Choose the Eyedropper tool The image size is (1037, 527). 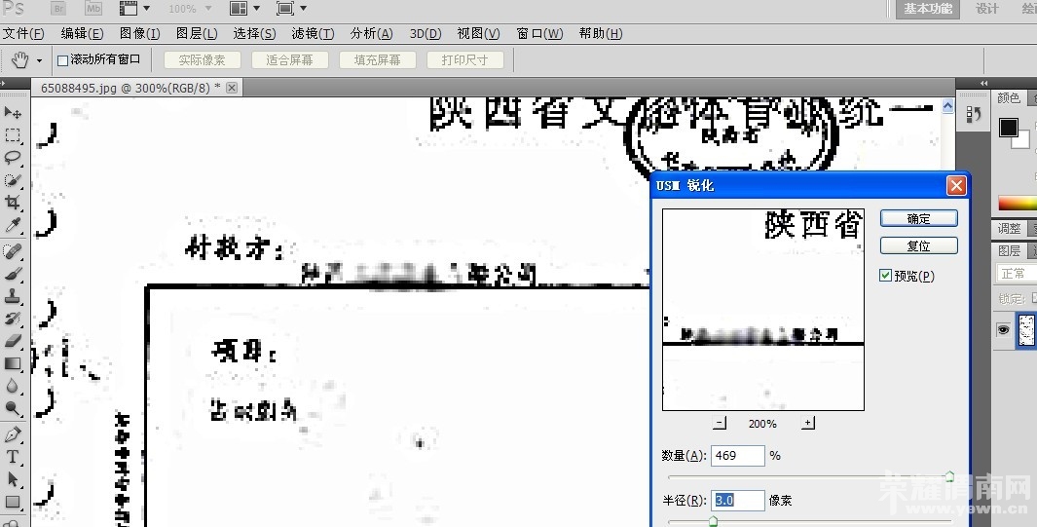point(14,226)
